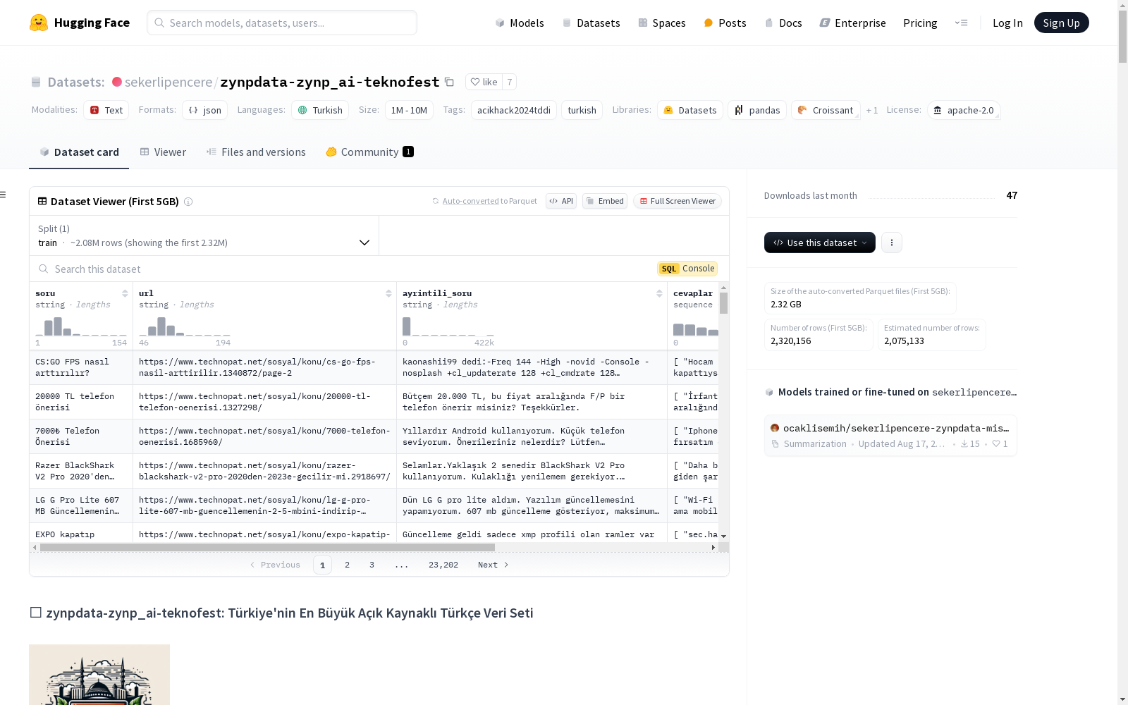Open the Datasets nav item
1128x705 pixels.
pos(591,23)
